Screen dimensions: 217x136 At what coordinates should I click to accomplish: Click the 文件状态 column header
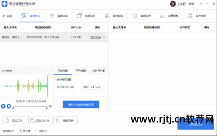185,27
